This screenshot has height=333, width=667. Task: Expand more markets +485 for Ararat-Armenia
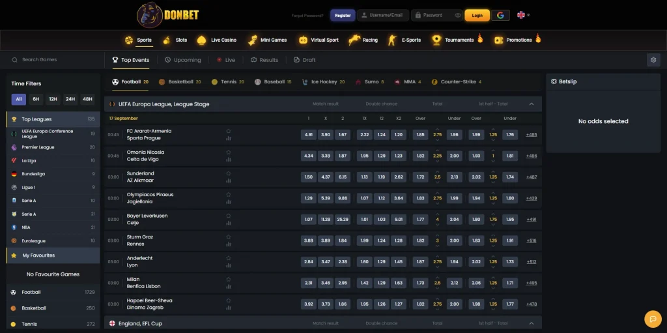tap(532, 134)
